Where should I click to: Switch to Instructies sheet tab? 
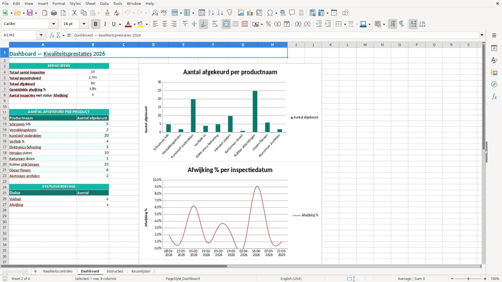coord(115,271)
